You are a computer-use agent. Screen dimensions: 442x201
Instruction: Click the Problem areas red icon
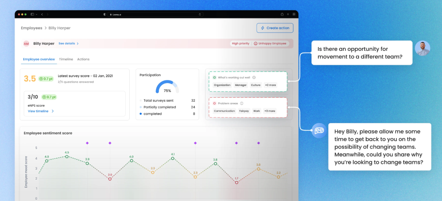pos(215,103)
